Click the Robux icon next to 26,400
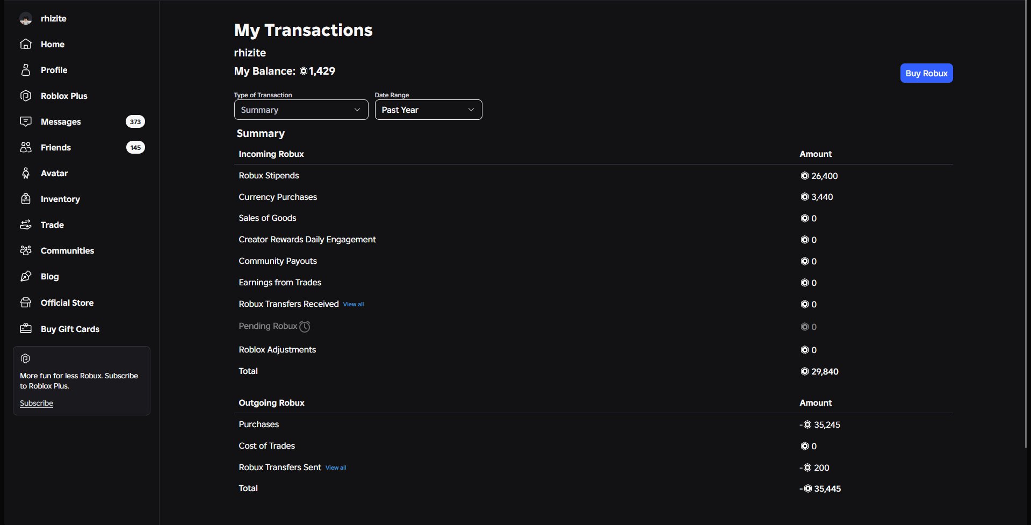1031x525 pixels. 804,176
